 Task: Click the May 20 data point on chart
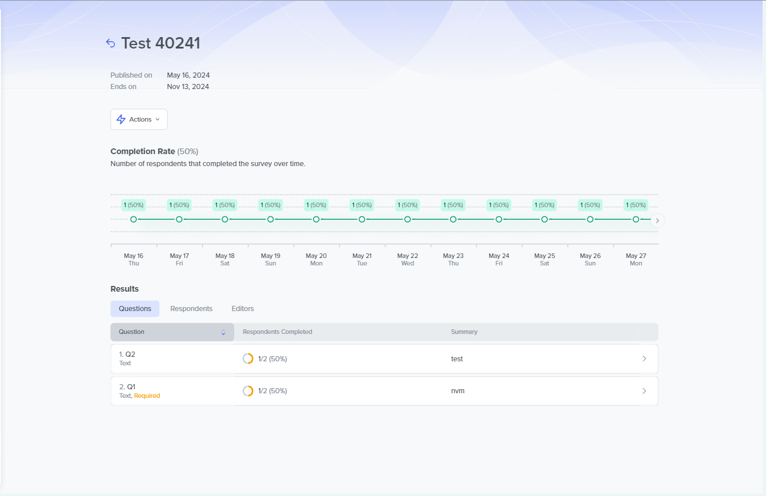click(316, 219)
